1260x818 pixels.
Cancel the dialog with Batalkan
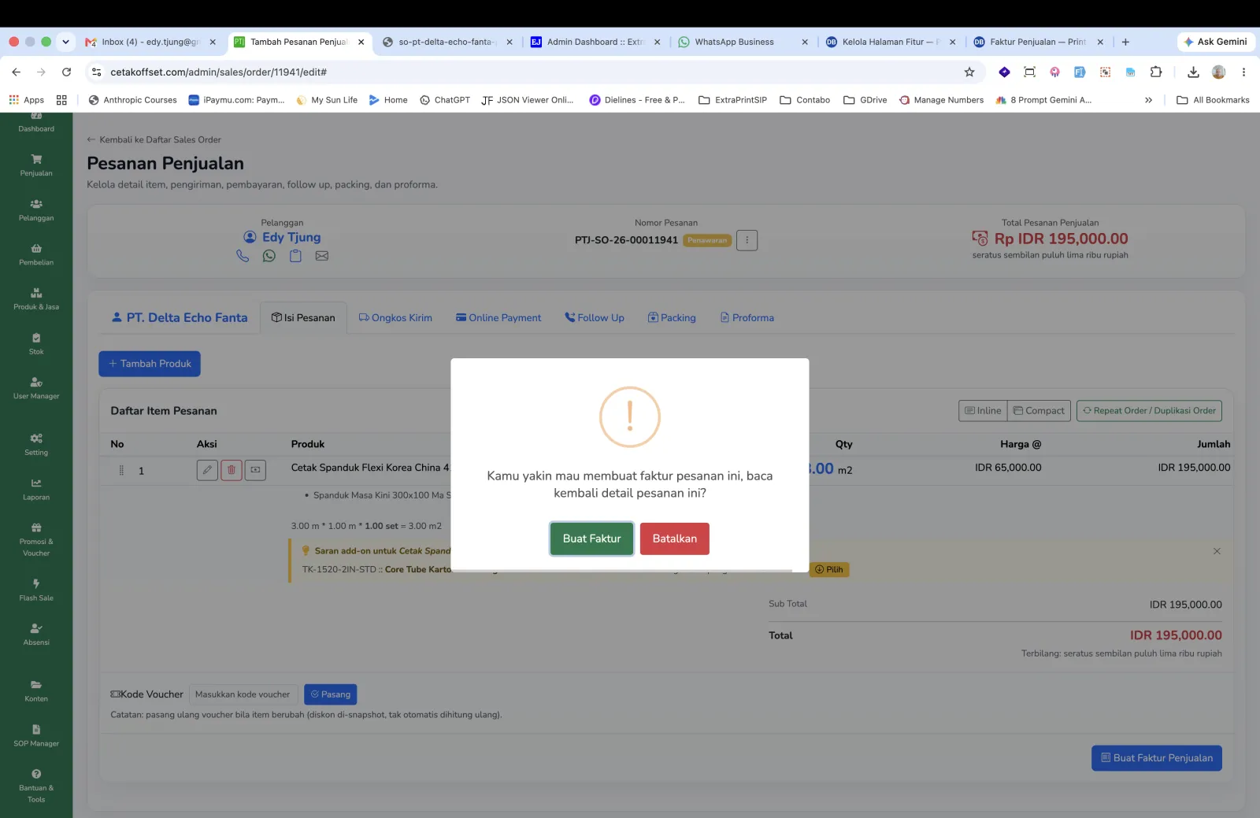click(x=674, y=539)
